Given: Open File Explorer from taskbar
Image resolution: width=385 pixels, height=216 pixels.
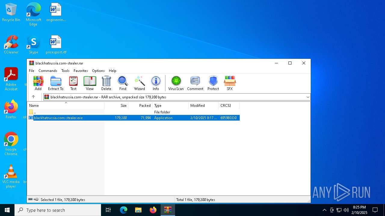Looking at the screenshot, I should 138,210.
